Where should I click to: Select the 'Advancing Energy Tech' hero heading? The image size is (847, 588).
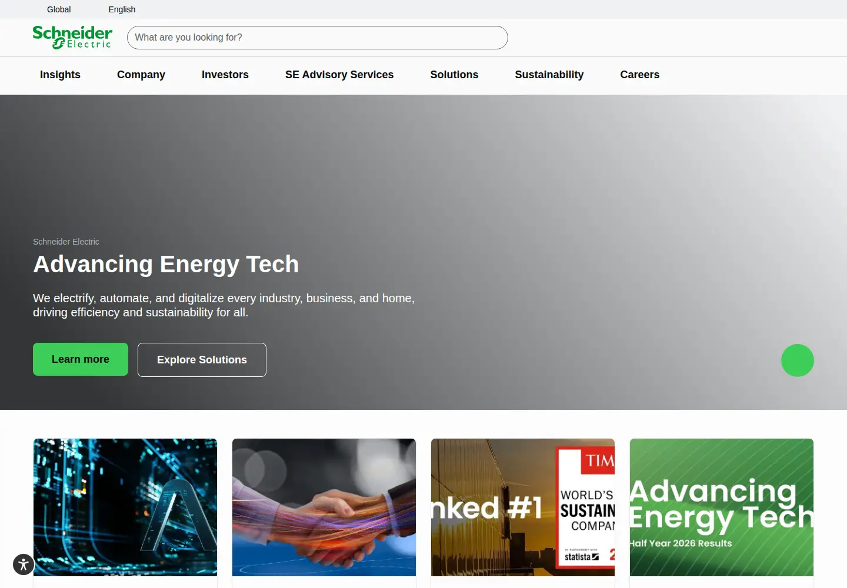point(166,265)
